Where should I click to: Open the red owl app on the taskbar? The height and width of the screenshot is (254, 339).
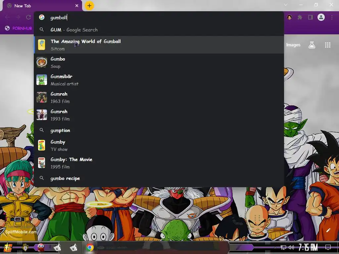tap(41, 247)
